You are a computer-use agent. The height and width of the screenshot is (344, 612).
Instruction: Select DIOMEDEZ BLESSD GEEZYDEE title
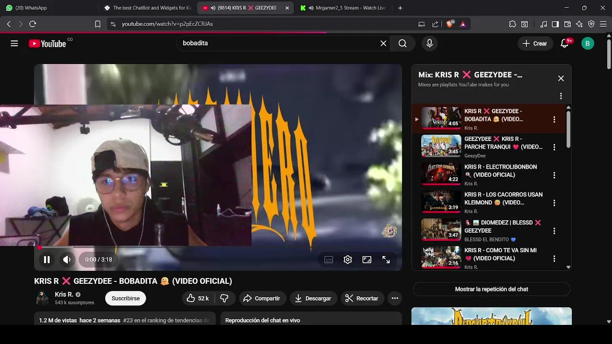tap(503, 226)
